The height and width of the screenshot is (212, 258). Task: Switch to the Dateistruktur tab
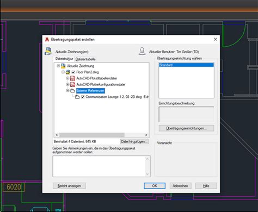(x=64, y=59)
